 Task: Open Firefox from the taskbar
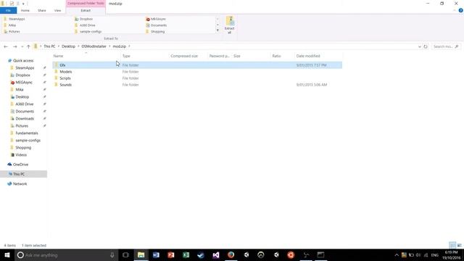pyautogui.click(x=231, y=254)
